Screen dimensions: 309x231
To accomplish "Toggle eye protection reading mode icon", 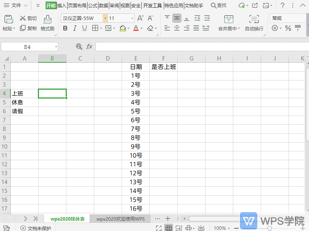I will tap(201, 228).
